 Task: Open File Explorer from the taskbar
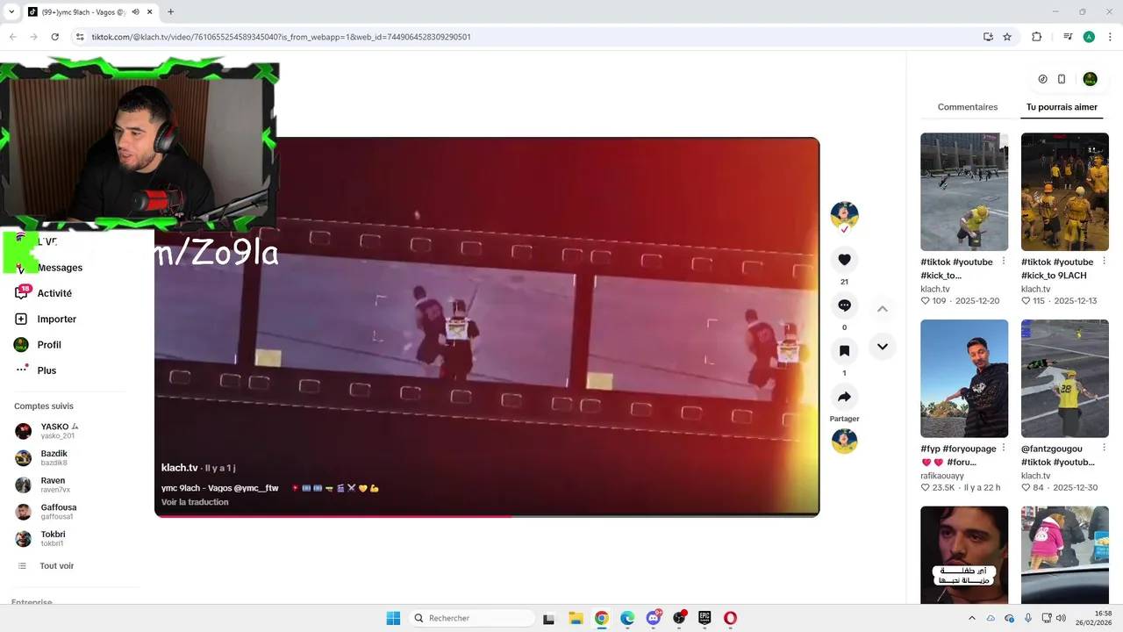click(576, 618)
